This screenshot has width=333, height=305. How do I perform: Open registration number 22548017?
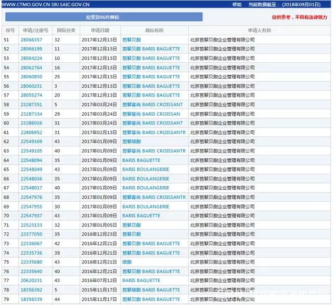point(31,188)
